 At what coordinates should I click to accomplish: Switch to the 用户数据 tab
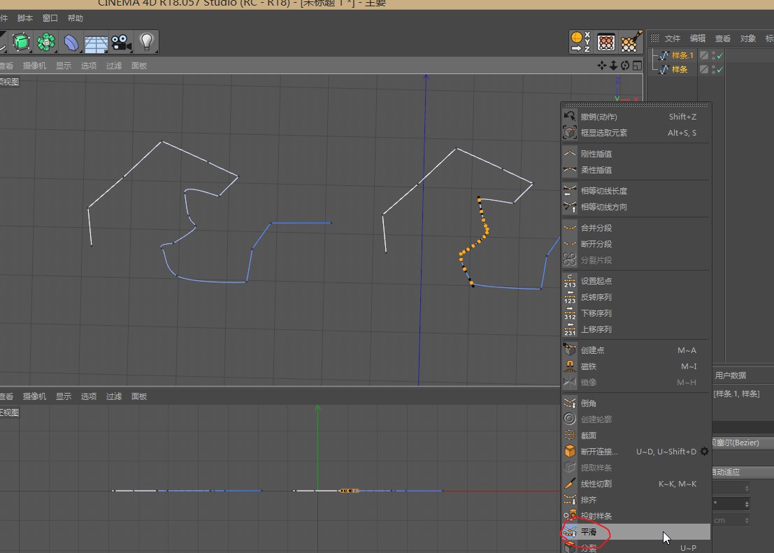pyautogui.click(x=731, y=375)
